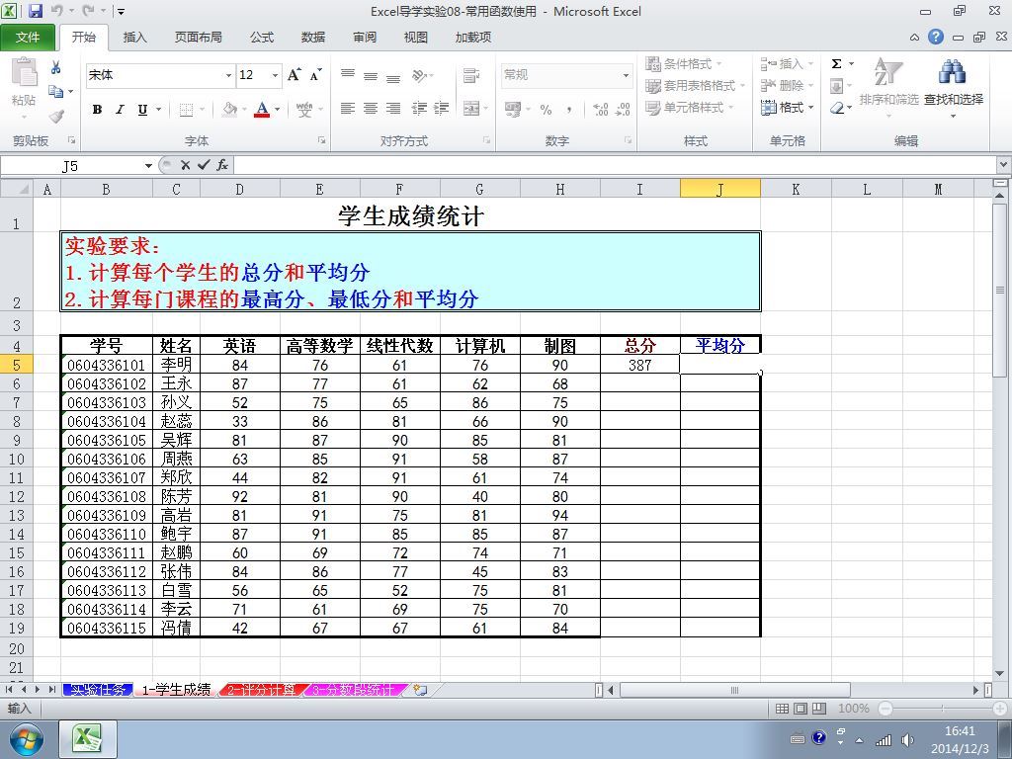1012x759 pixels.
Task: Click the formula bar cancel X icon
Action: tap(185, 165)
